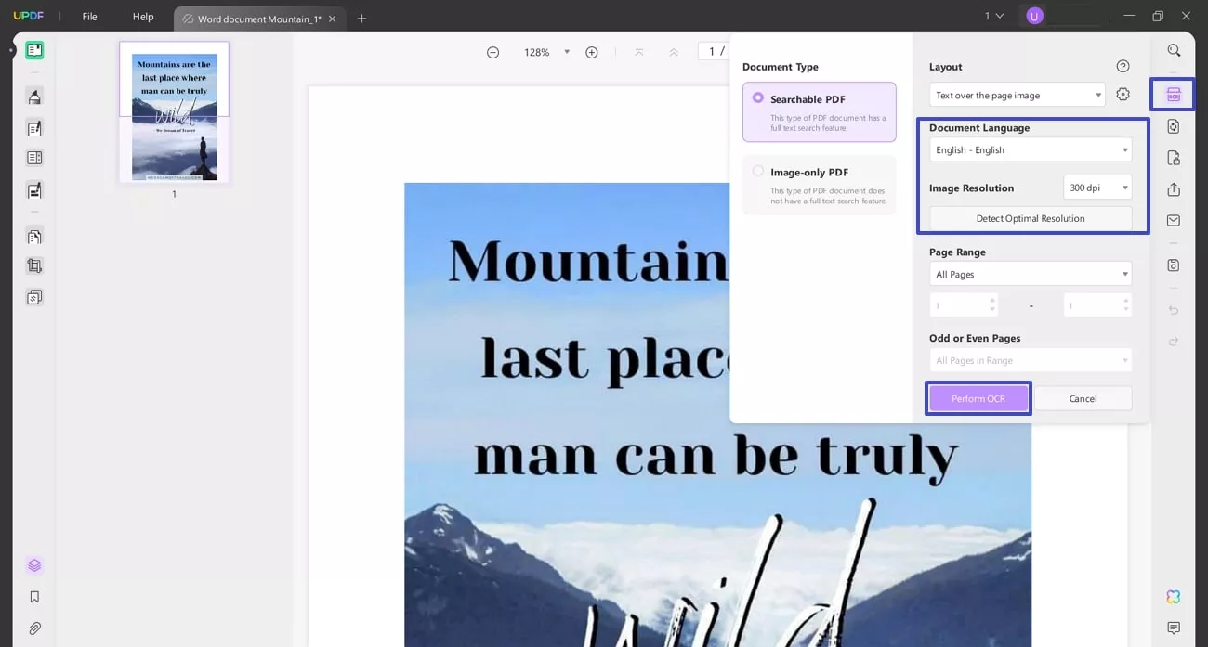Open the Bookmarks panel icon

coord(34,597)
